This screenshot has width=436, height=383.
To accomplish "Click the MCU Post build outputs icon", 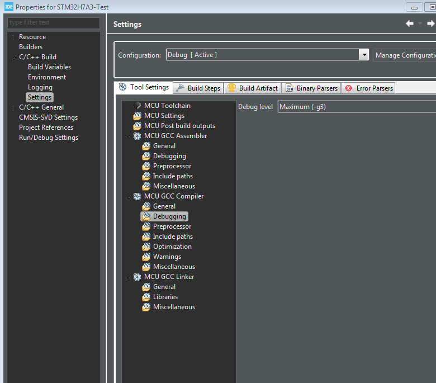I will pyautogui.click(x=137, y=126).
